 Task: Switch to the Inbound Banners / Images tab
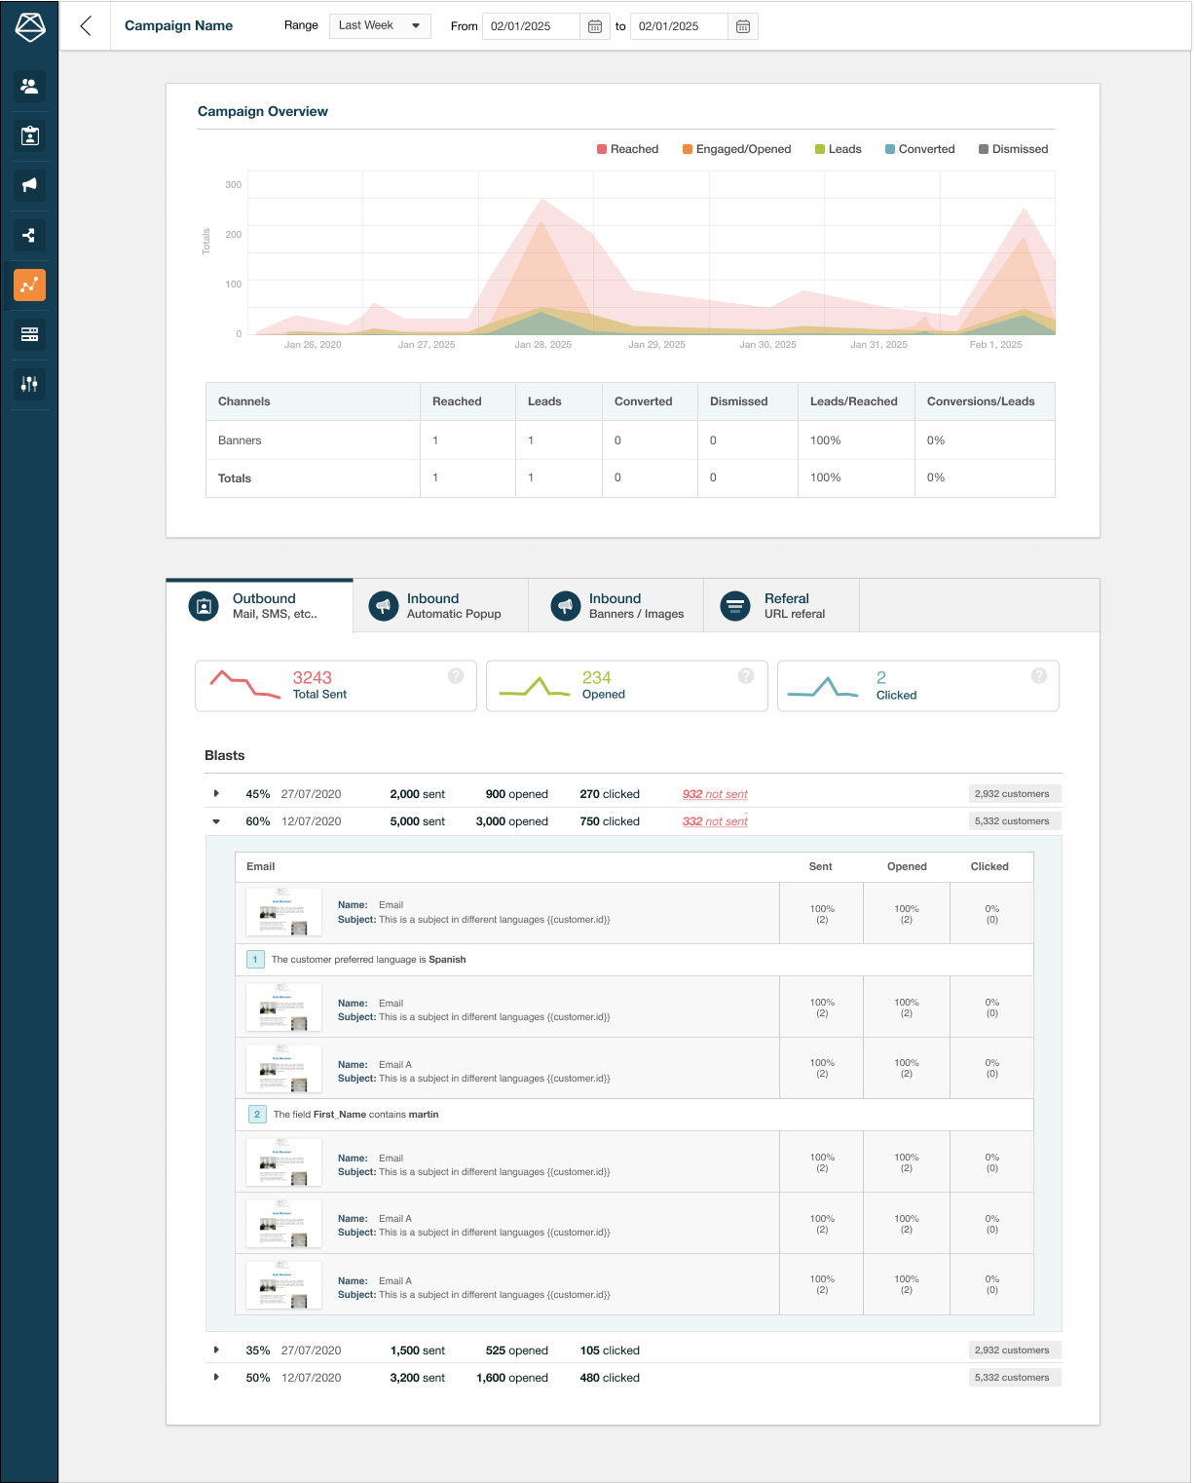[x=616, y=606]
